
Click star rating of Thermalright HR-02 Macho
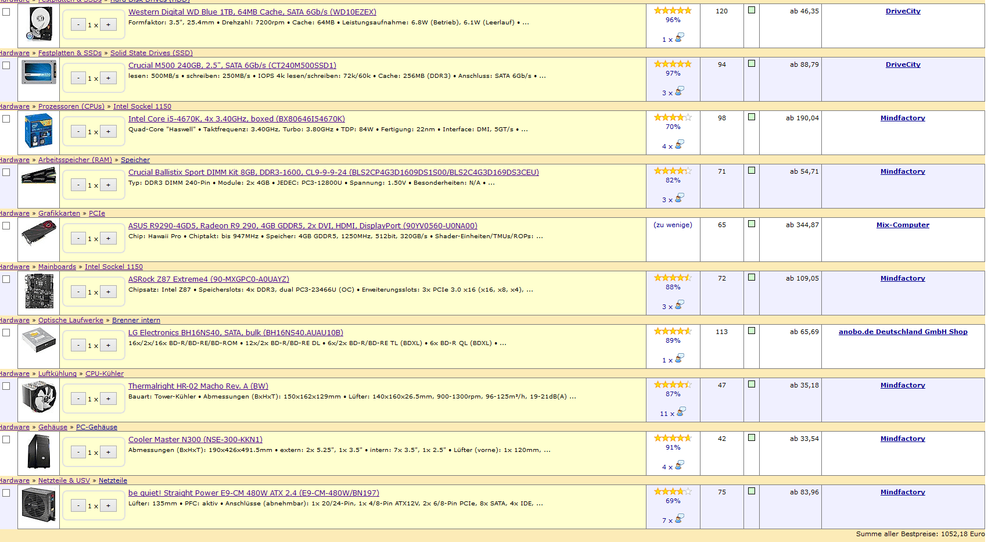pos(673,385)
